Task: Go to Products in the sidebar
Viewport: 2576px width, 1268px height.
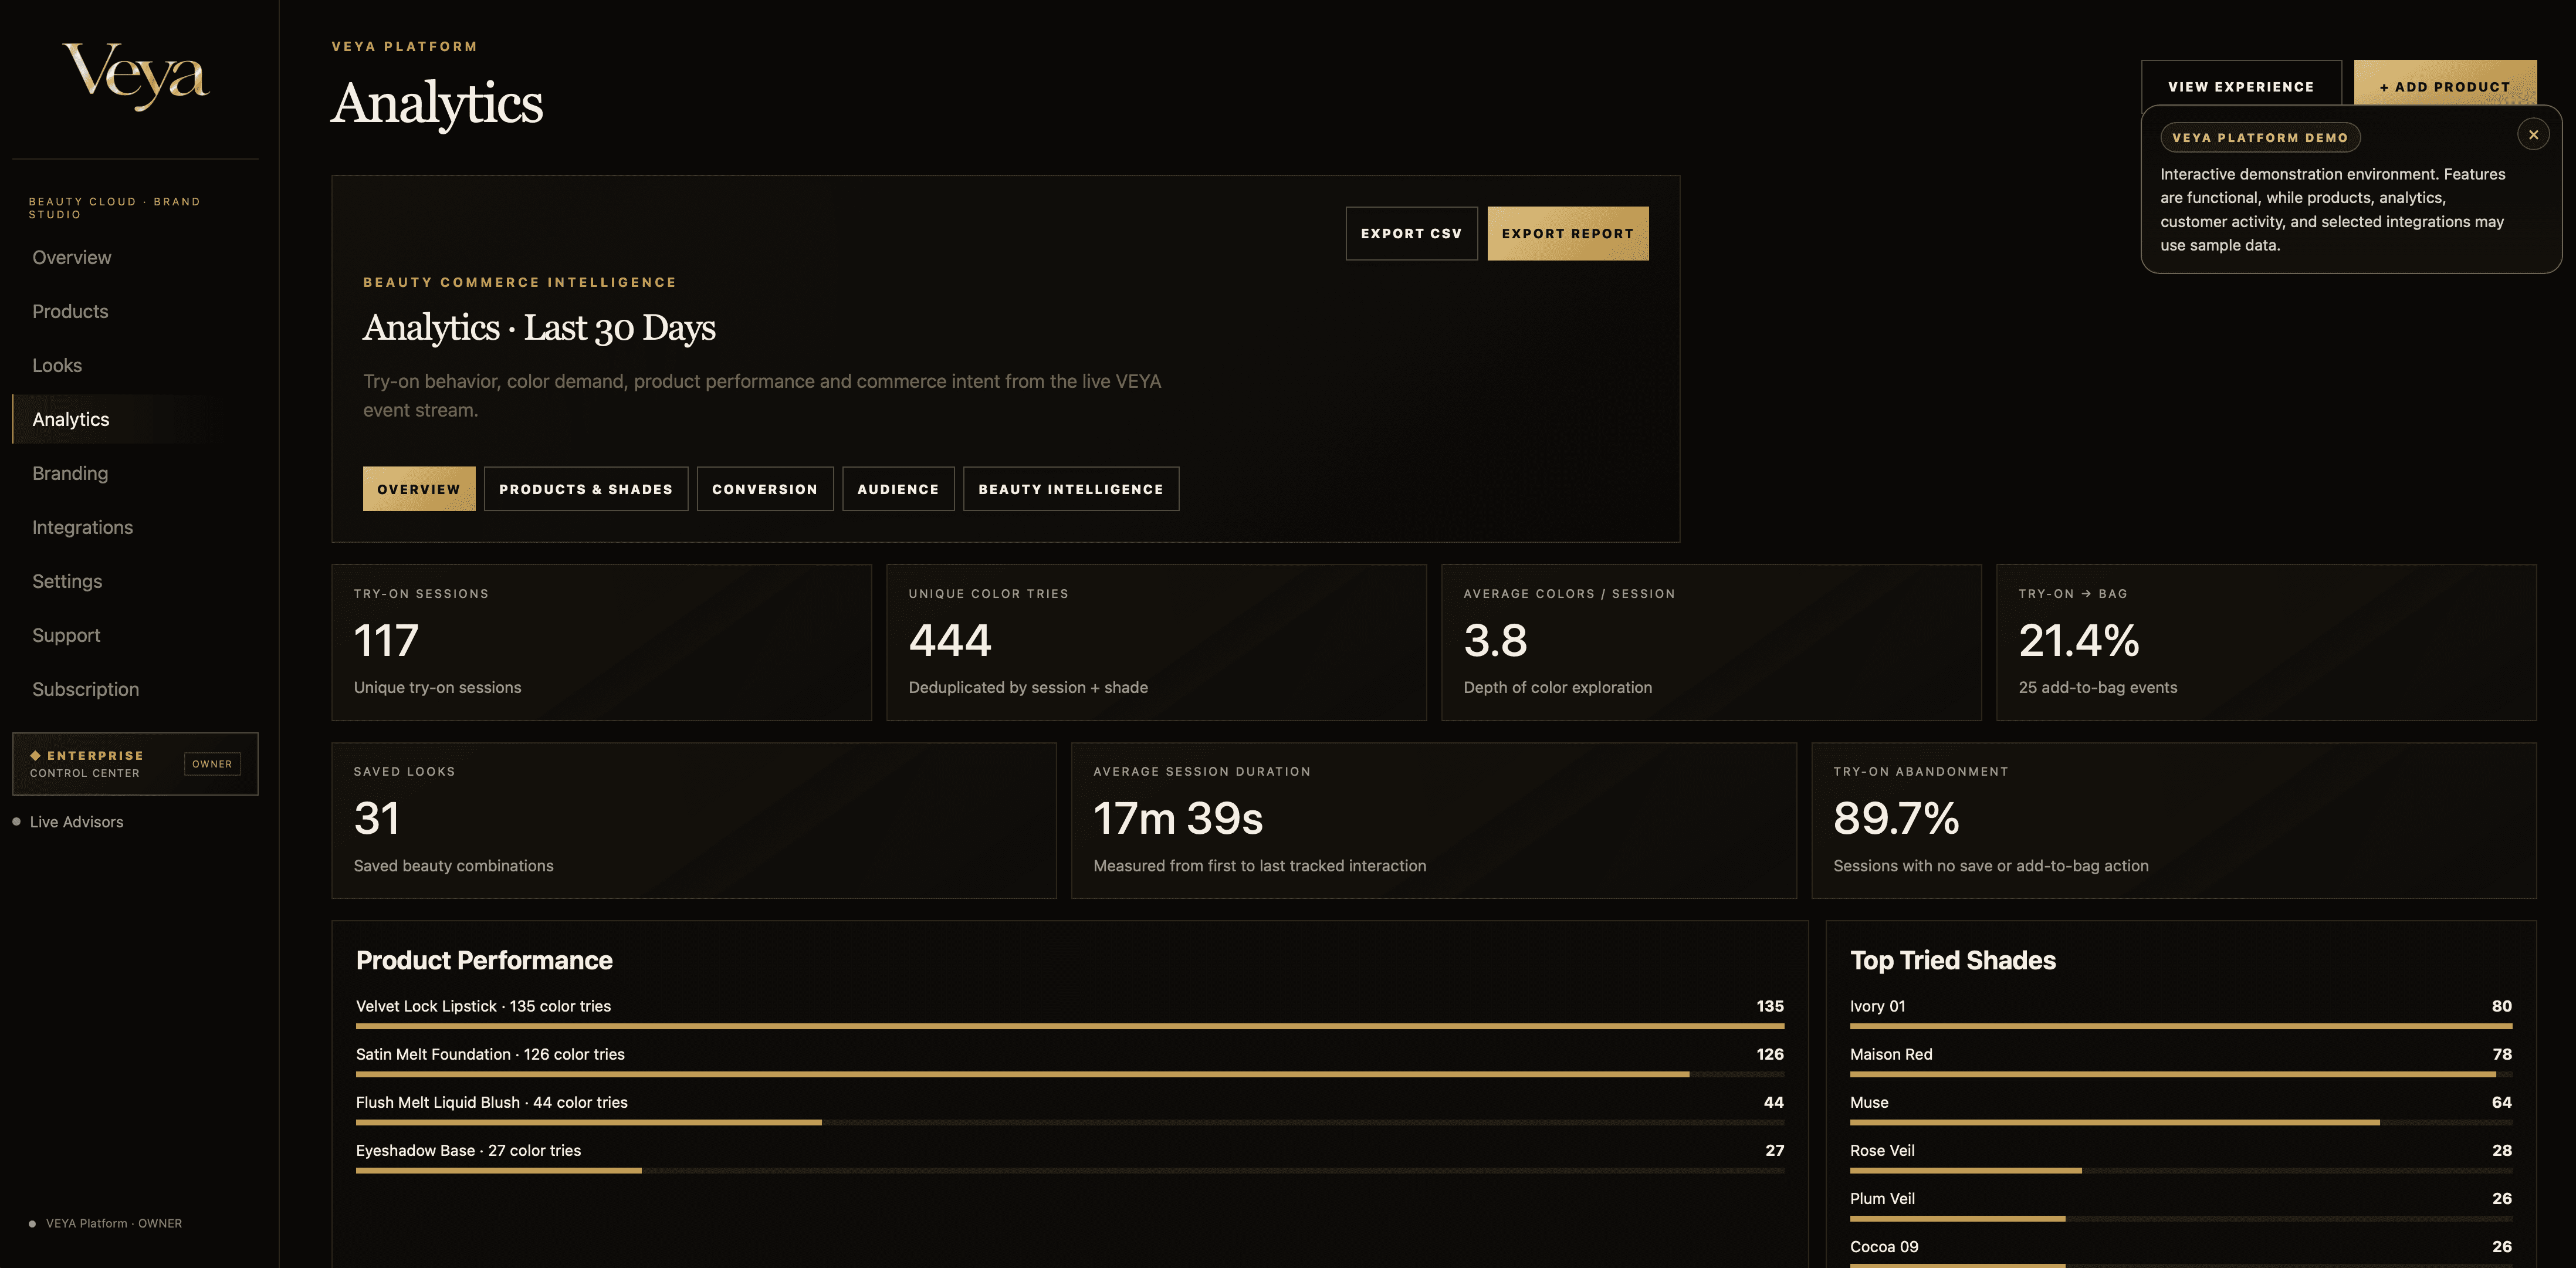Action: click(70, 312)
